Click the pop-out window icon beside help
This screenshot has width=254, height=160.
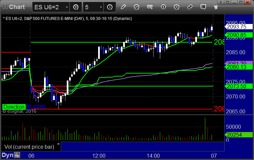(x=228, y=3)
